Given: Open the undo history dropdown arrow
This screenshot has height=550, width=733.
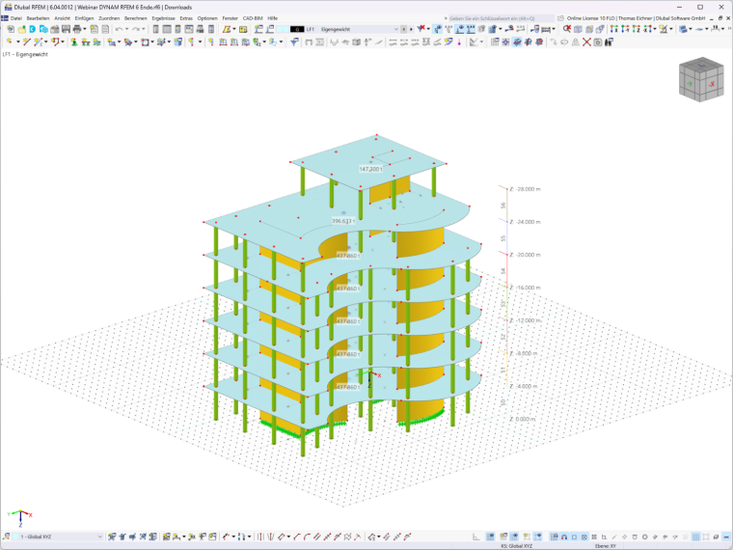Looking at the screenshot, I should (x=126, y=29).
